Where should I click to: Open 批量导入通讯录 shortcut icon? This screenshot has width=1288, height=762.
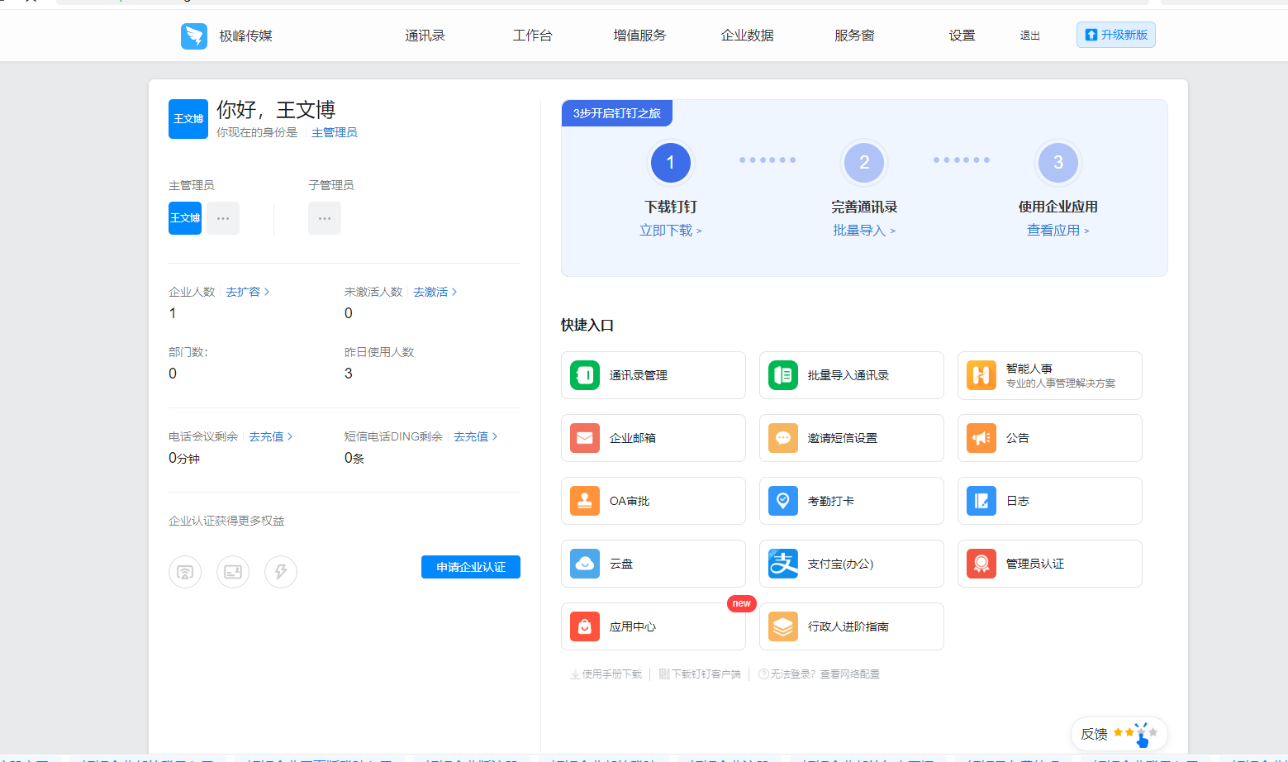[x=783, y=375]
